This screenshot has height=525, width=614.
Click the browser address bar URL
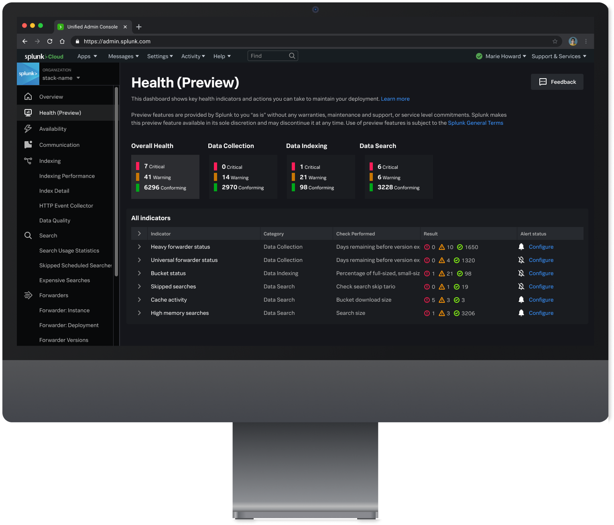tap(117, 41)
